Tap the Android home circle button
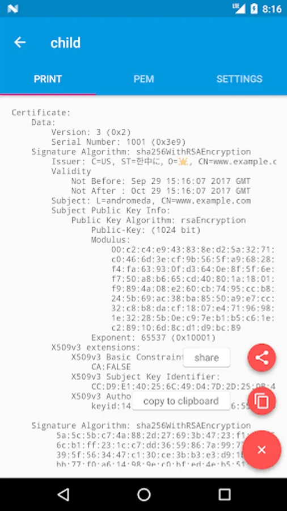The image size is (287, 511). [143, 495]
